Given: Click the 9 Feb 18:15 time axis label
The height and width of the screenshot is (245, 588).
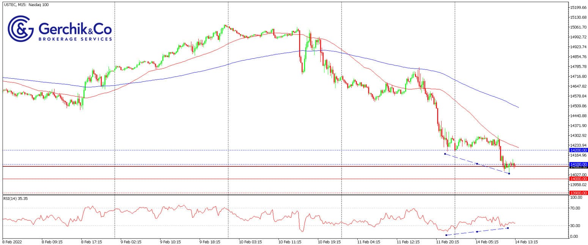Looking at the screenshot, I should pyautogui.click(x=211, y=241).
